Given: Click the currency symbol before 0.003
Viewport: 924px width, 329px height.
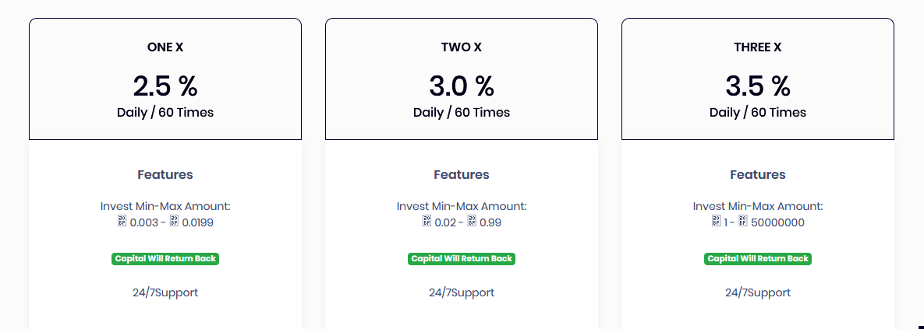Looking at the screenshot, I should [122, 222].
